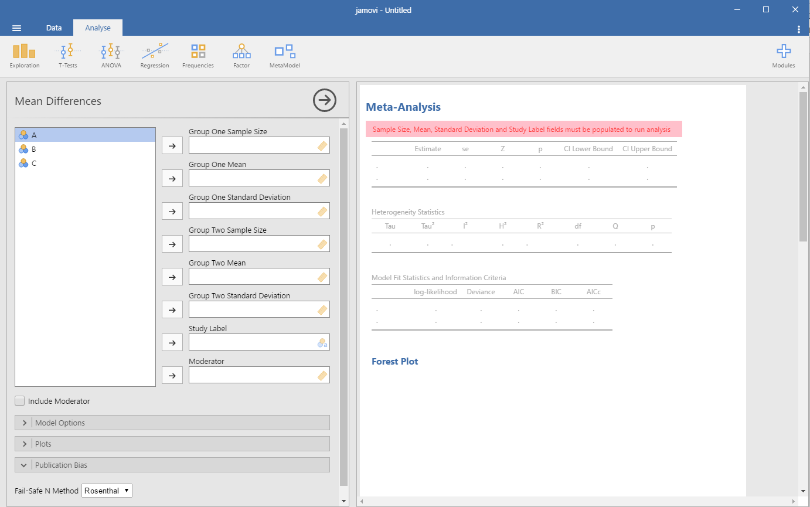Open the ANOVA analysis menu

(x=111, y=56)
